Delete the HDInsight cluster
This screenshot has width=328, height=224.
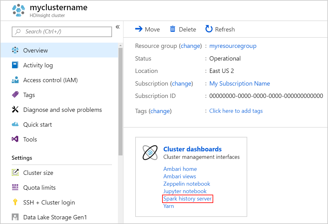click(183, 29)
